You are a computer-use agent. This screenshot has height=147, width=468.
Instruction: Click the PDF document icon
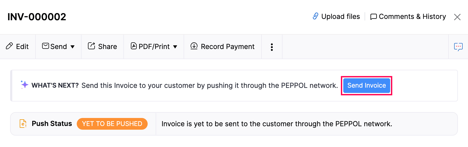(x=134, y=46)
